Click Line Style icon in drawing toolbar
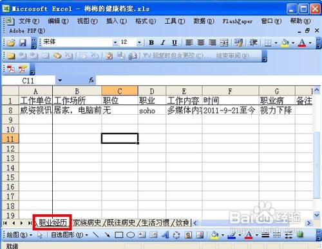Viewport: 322px width, 249px height. (265, 235)
